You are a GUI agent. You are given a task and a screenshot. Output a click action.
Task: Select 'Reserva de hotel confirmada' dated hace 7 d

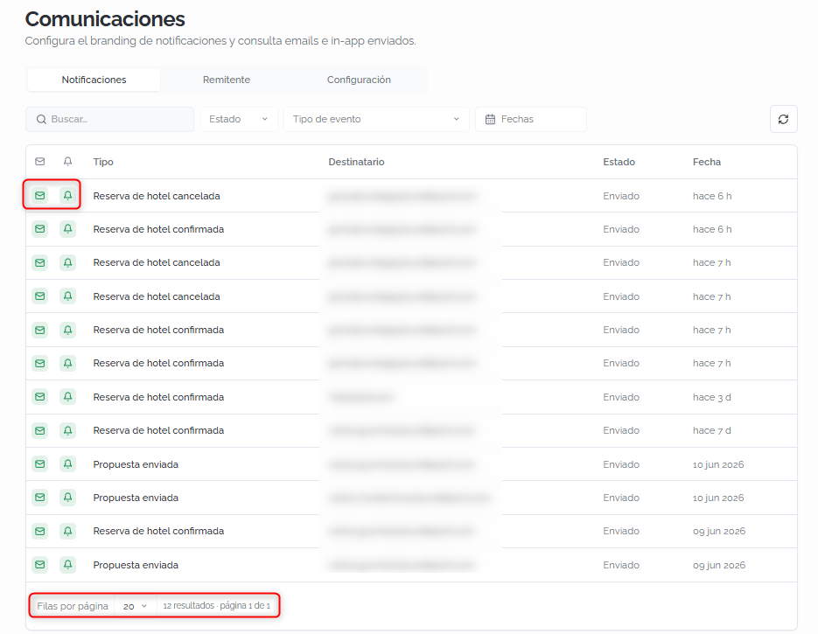(158, 430)
